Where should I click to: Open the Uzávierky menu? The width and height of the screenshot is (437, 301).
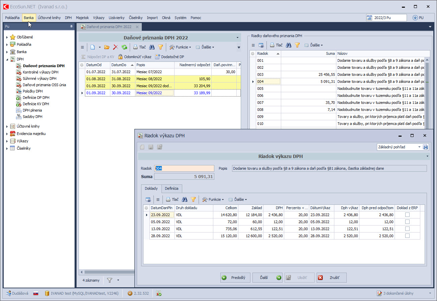(116, 18)
